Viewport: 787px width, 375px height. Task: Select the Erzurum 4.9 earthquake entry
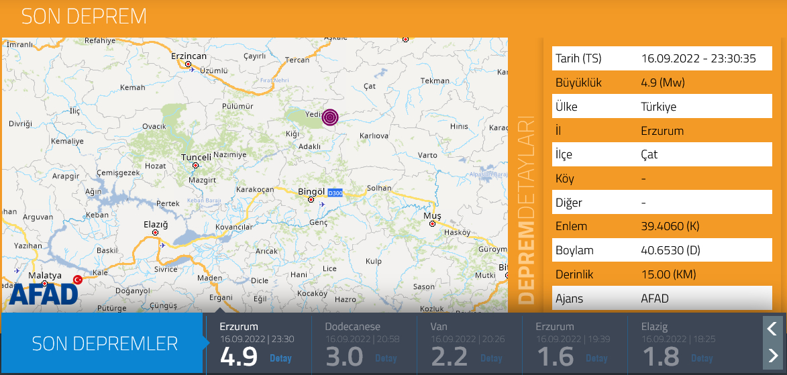coord(257,343)
